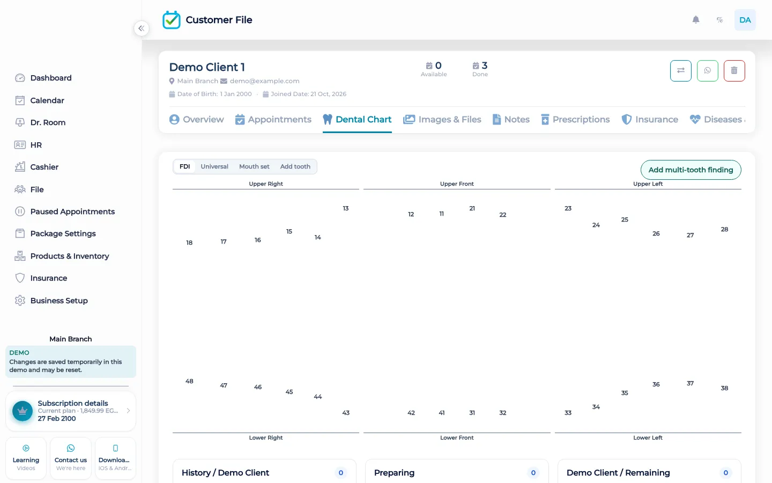Open Download iOS & Android card
The height and width of the screenshot is (483, 772).
115,458
